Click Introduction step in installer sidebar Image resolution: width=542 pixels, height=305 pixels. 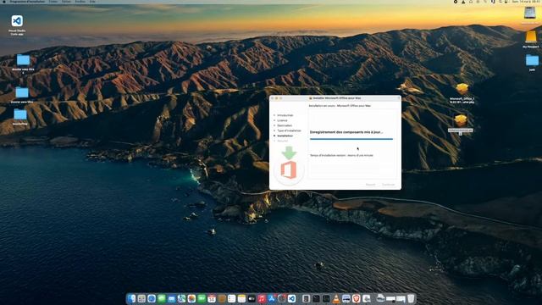[x=285, y=115]
